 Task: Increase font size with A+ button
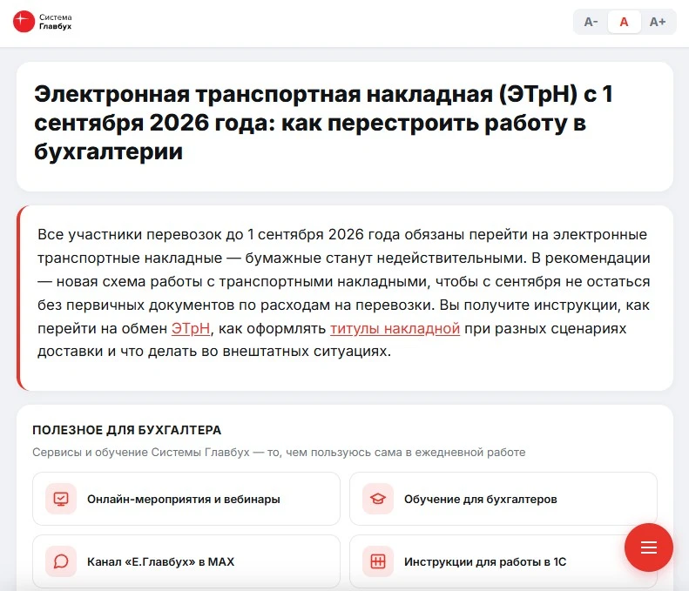click(x=658, y=22)
